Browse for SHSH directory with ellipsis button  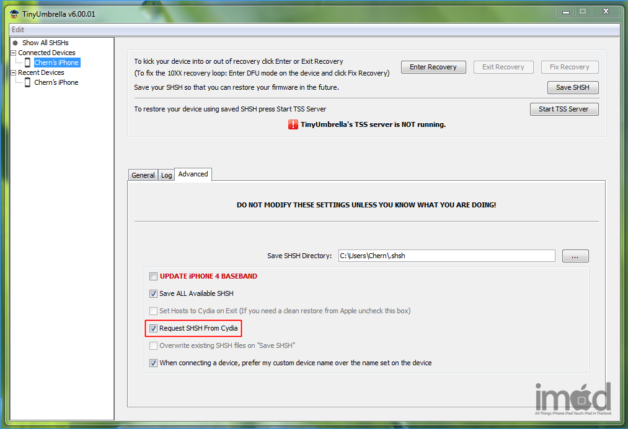tap(575, 256)
